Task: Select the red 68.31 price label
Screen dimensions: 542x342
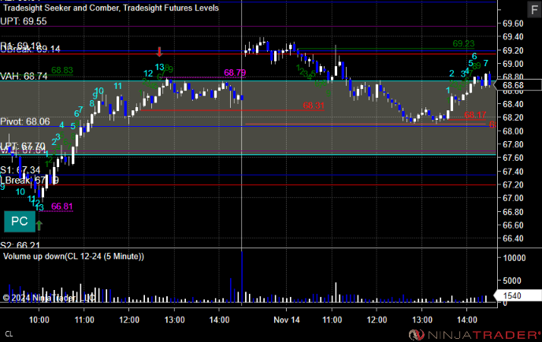Action: [x=314, y=106]
